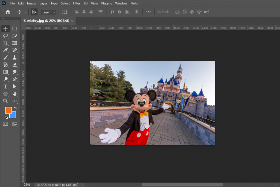Viewport: 280px width, 187px height.
Task: Toggle the Auto-Select layer option
Action: (x=34, y=12)
